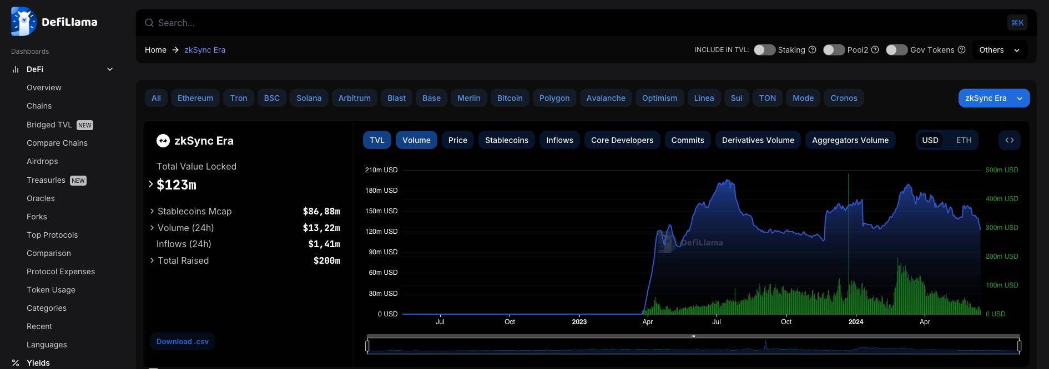This screenshot has width=1049, height=369.
Task: Select the Polygon chain filter
Action: pyautogui.click(x=554, y=98)
